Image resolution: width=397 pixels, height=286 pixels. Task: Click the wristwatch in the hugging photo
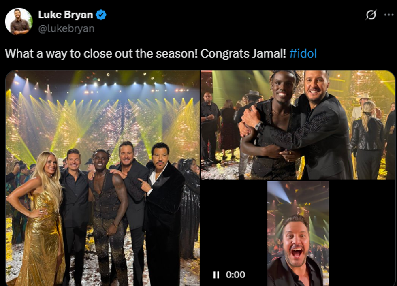[259, 125]
